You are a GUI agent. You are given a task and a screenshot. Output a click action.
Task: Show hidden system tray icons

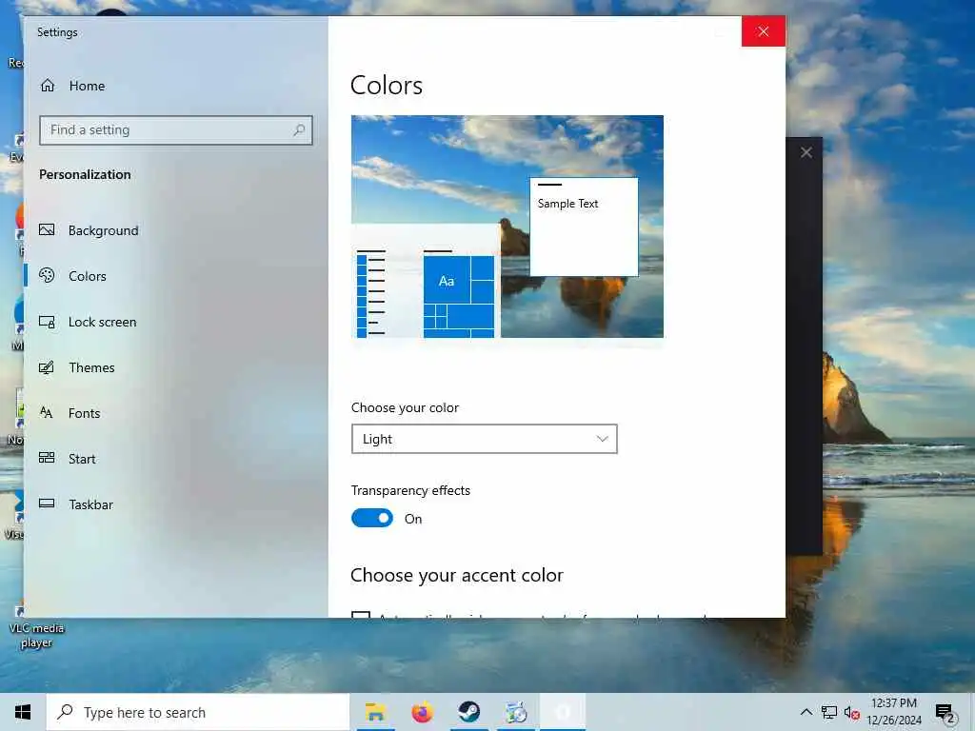pos(806,712)
